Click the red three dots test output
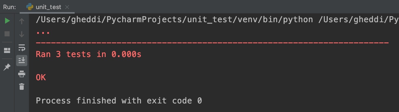Screen dimensions: 399x112 [43, 32]
